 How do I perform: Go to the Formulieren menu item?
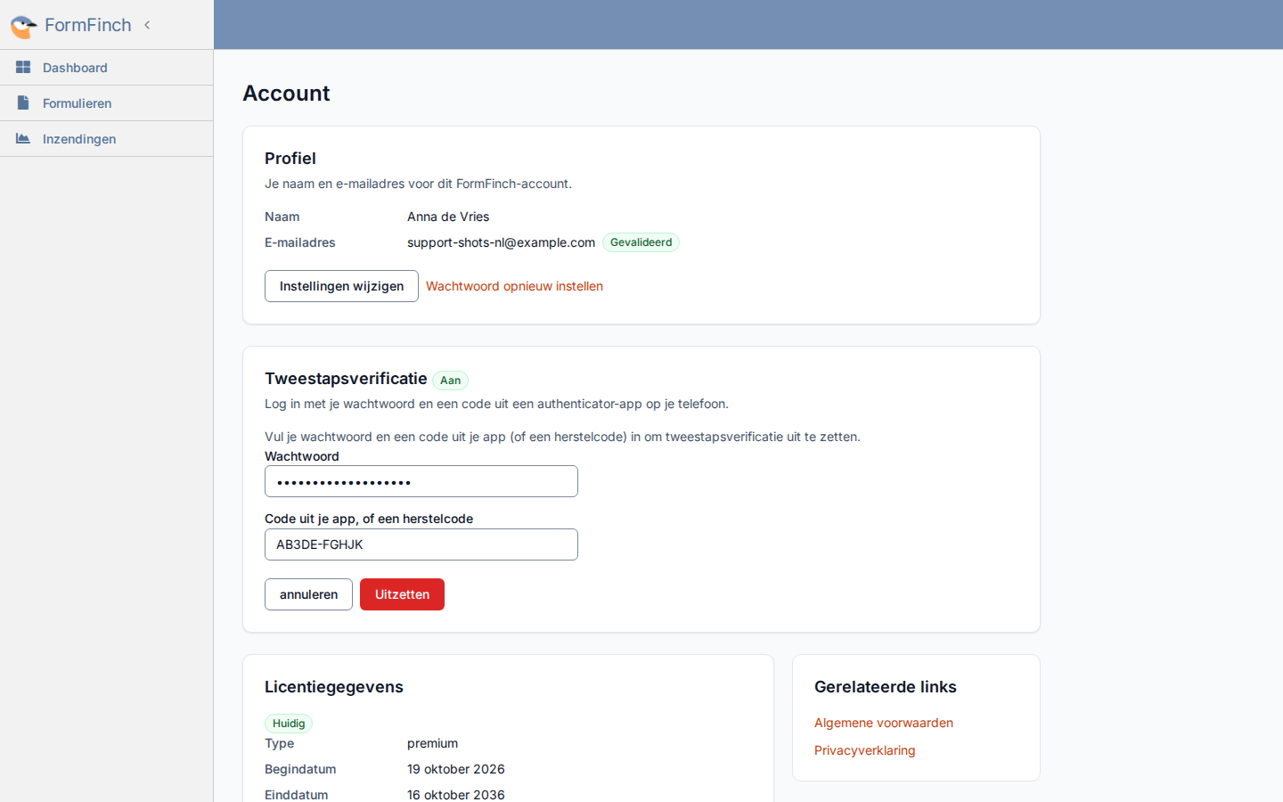106,103
